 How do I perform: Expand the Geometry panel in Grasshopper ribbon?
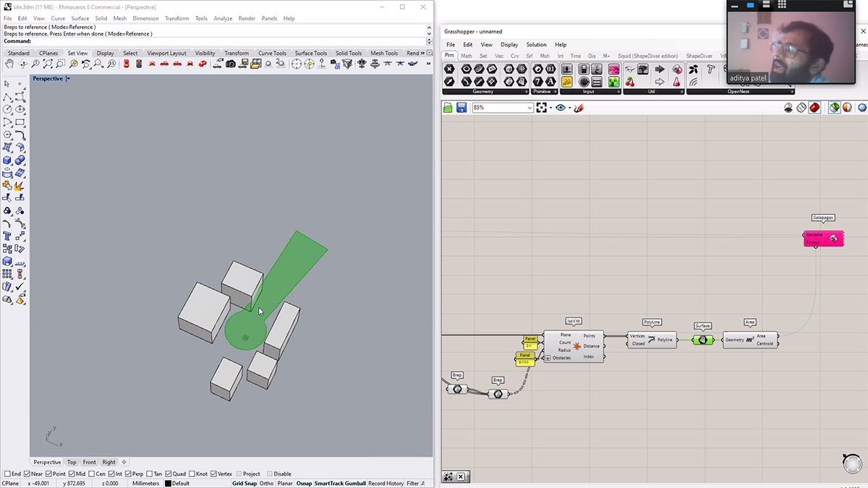click(525, 92)
